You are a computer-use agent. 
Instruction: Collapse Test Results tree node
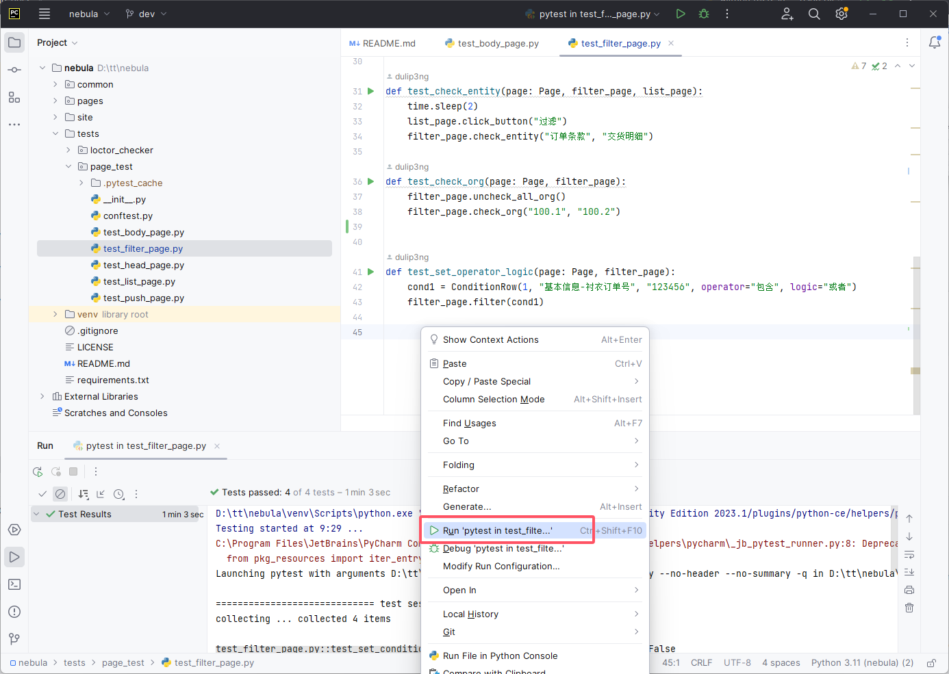36,514
